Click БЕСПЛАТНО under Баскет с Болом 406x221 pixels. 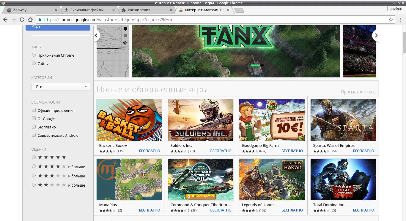pyautogui.click(x=150, y=151)
